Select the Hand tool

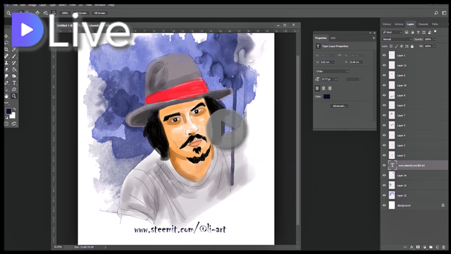(6, 96)
